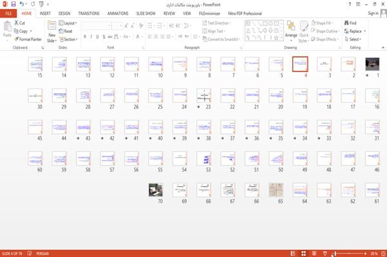This screenshot has width=387, height=257.
Task: Open Ribbon Display Options
Action: (x=358, y=5)
